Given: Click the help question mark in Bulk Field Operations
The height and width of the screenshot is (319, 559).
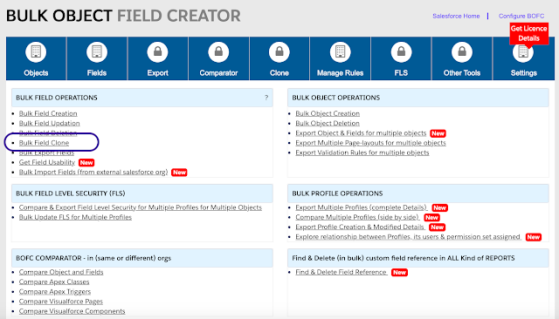Looking at the screenshot, I should tap(266, 98).
